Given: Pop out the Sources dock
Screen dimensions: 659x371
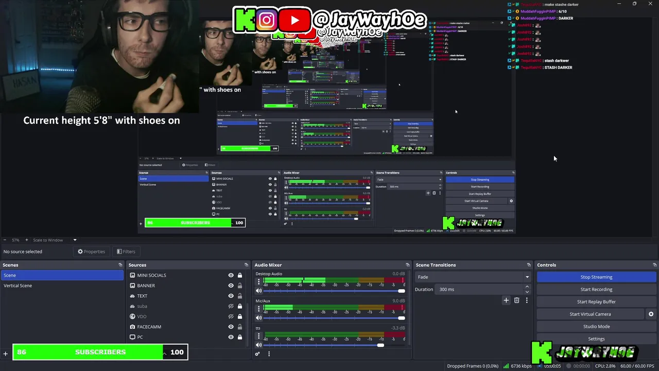Looking at the screenshot, I should coord(246,265).
